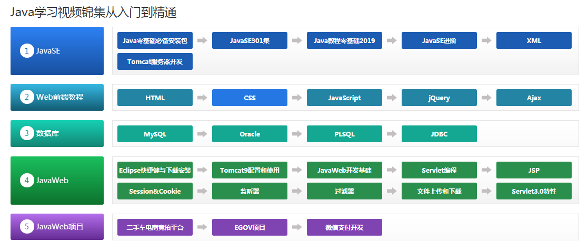Click Tomcat服务器开发 button
This screenshot has width=588, height=243.
[x=155, y=61]
